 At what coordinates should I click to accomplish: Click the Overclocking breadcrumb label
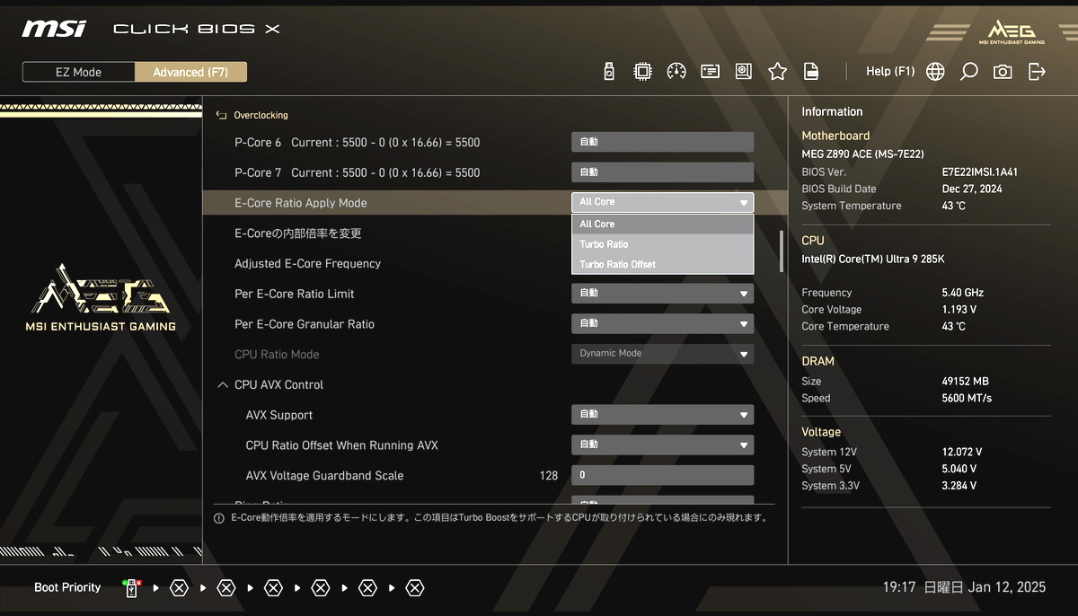click(261, 115)
